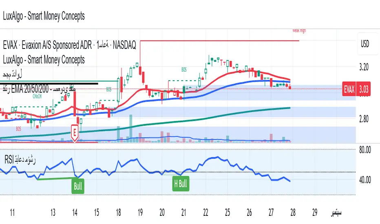The width and height of the screenshot is (380, 224).
Task: Click the LuxAlgo Smart Money Concepts legend under symbol
Action: [x=44, y=59]
